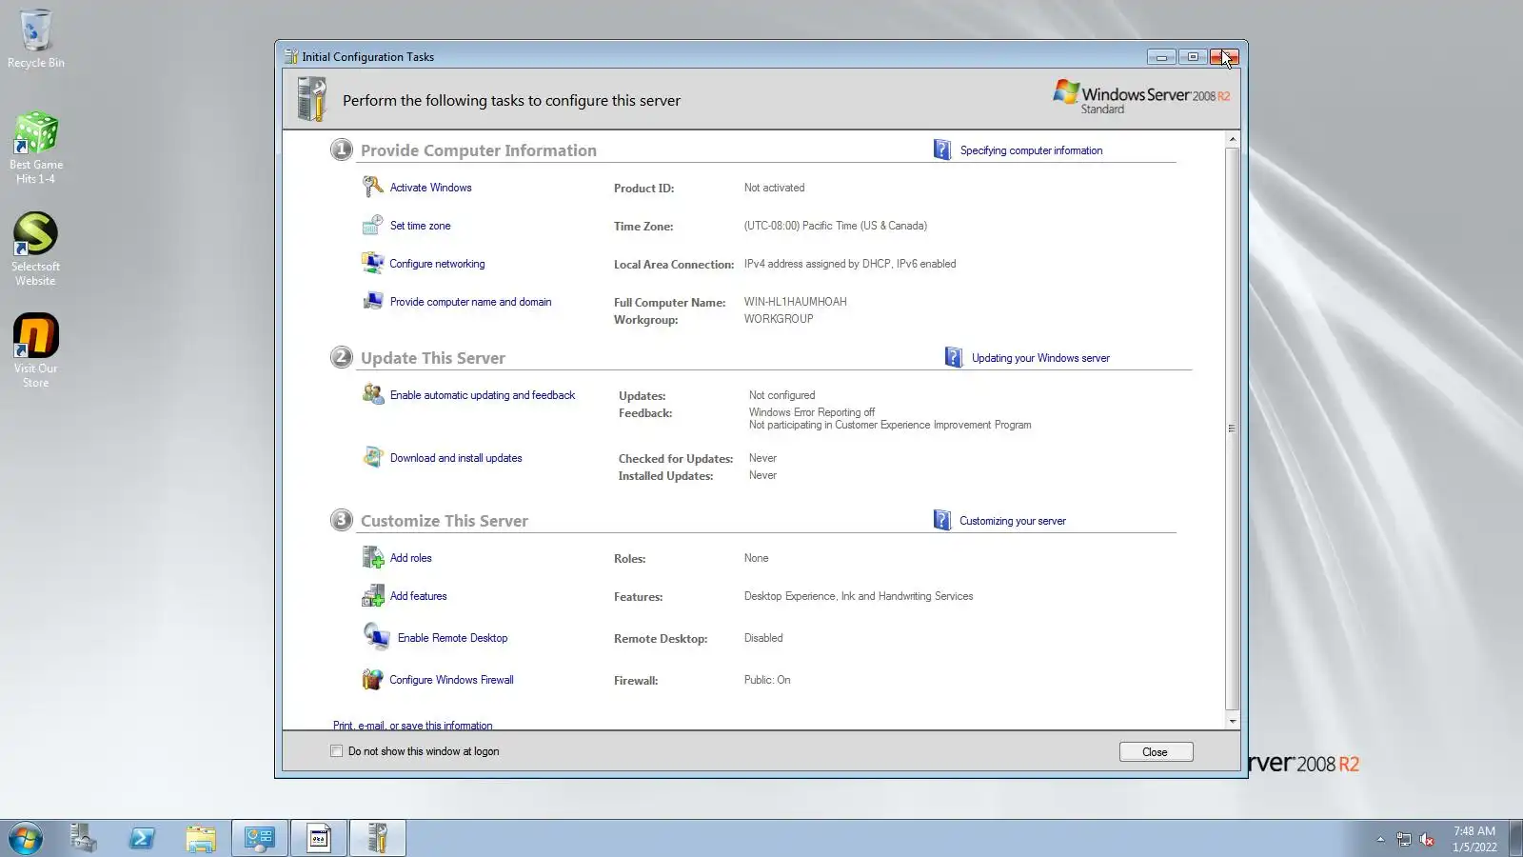
Task: Click the icon beside Add features
Action: coord(372,596)
